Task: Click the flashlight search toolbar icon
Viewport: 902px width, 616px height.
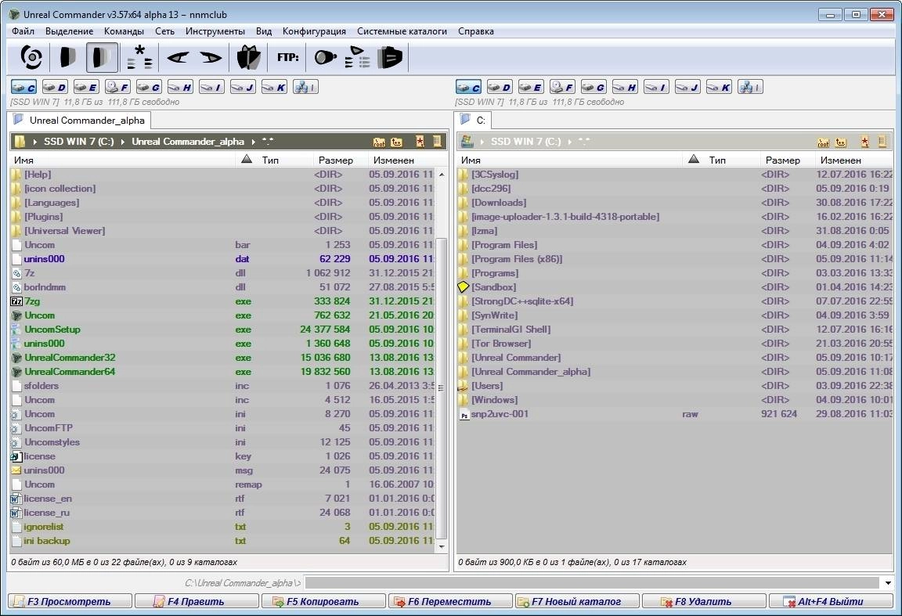Action: 326,57
